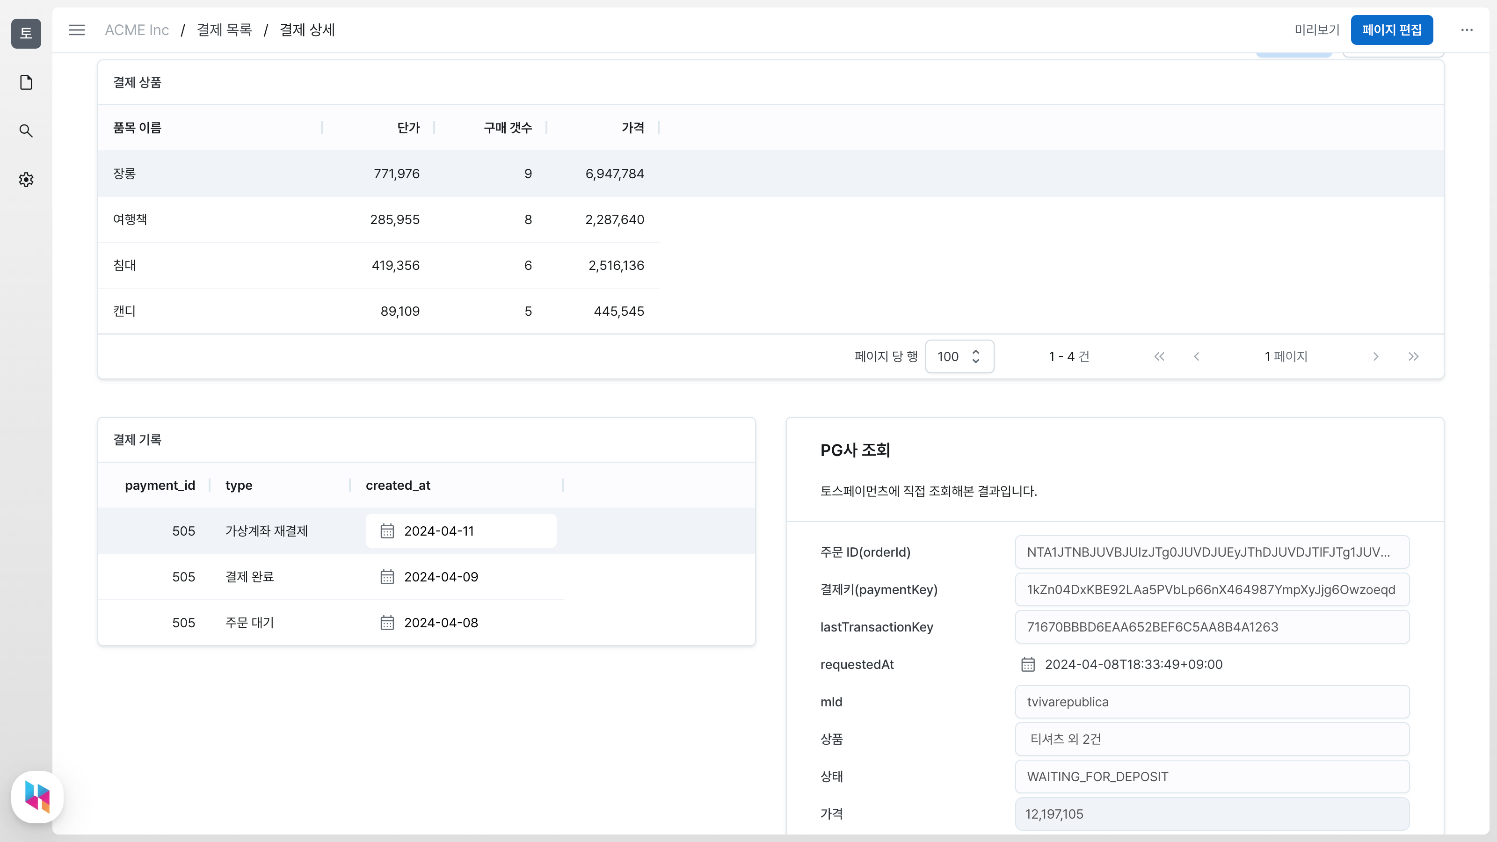Click payment_id column header

click(x=160, y=485)
